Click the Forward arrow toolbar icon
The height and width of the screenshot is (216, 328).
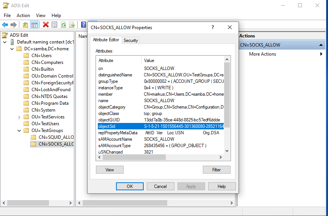(14, 25)
